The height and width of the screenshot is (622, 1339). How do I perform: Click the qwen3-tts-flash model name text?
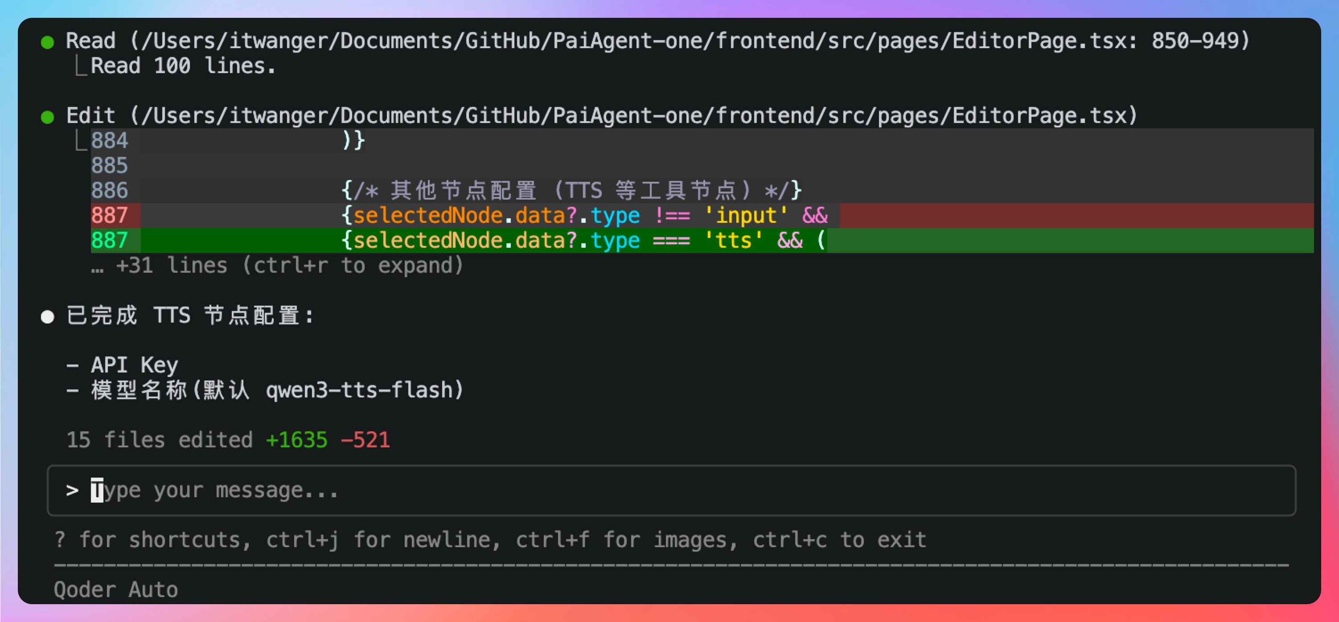point(359,390)
